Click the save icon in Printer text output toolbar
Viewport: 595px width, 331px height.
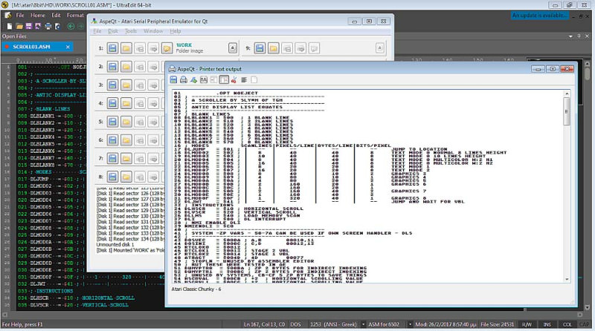tap(173, 79)
